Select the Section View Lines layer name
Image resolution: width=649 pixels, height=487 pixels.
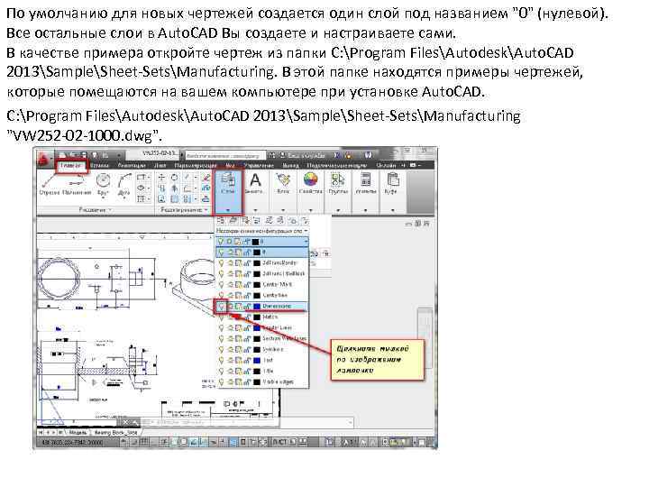tap(285, 339)
